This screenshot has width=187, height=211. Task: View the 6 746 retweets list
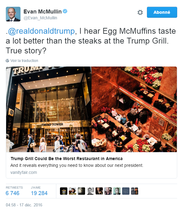coord(12,193)
